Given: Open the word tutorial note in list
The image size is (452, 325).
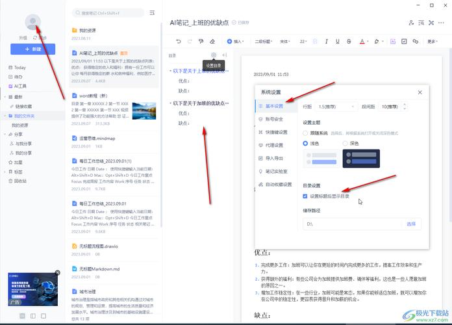Looking at the screenshot, I should click(114, 109).
